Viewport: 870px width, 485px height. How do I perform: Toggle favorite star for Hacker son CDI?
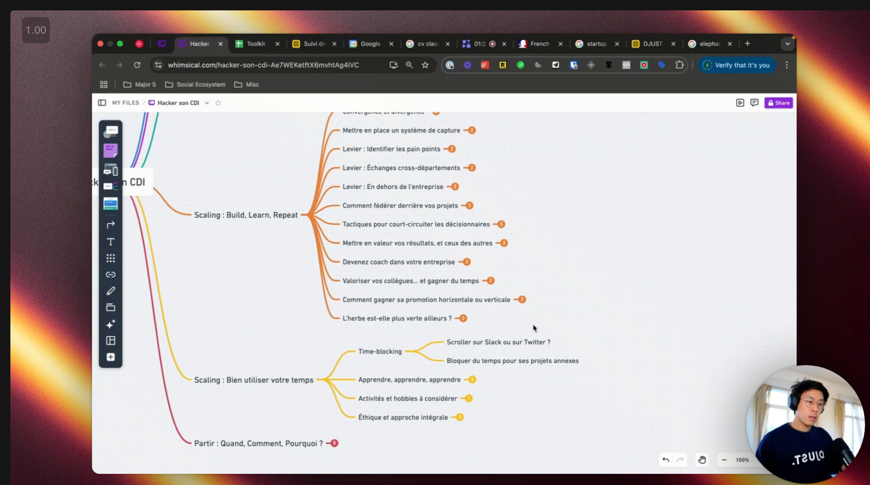coord(218,103)
